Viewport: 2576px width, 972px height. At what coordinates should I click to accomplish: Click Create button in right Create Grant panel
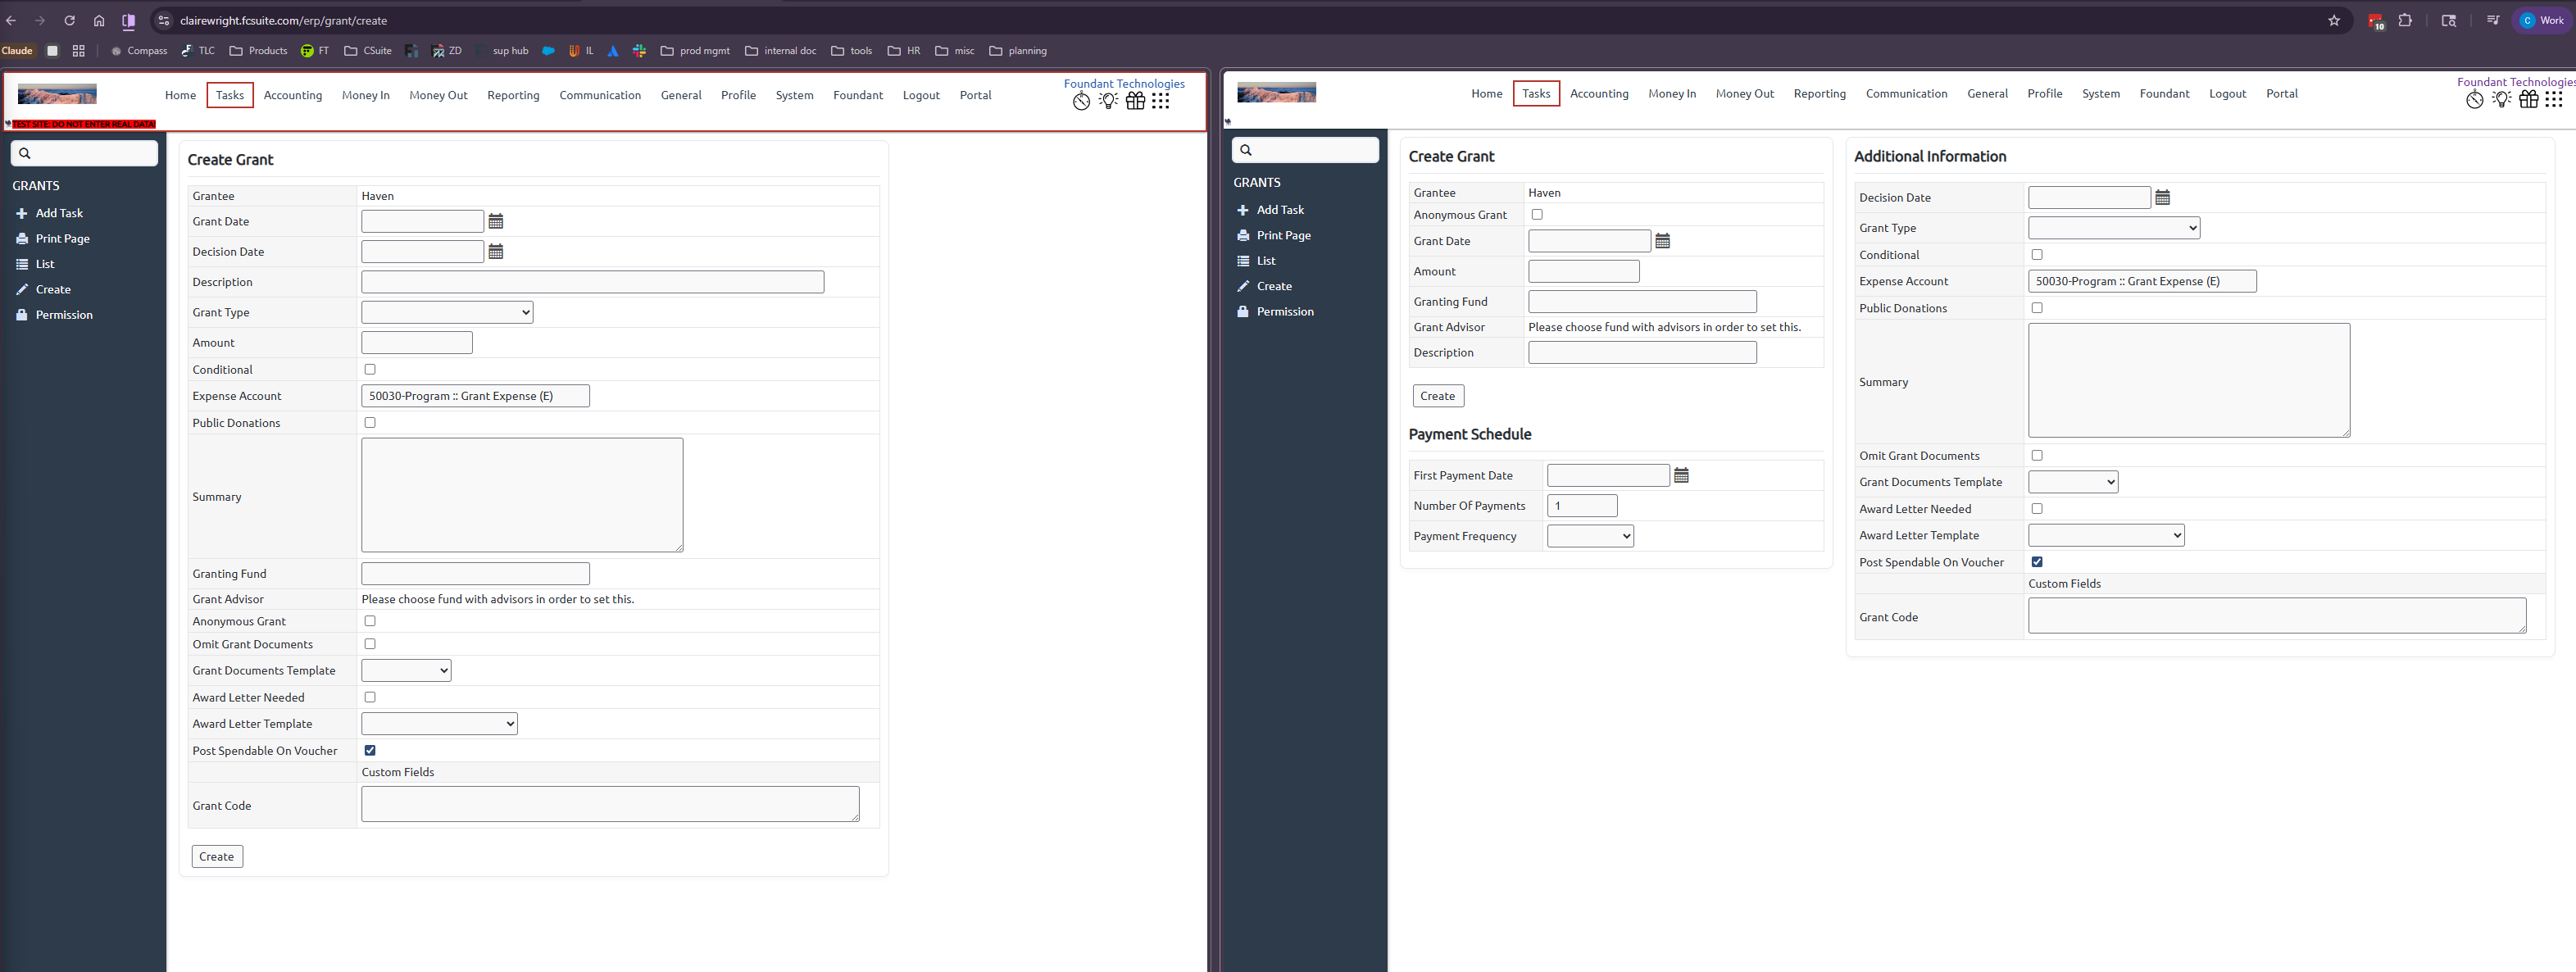(1438, 396)
